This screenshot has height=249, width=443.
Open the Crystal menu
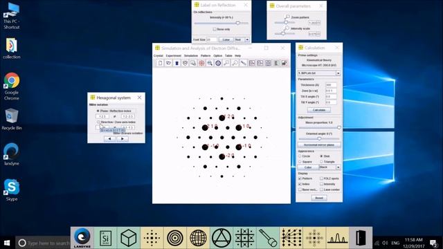tap(159, 56)
